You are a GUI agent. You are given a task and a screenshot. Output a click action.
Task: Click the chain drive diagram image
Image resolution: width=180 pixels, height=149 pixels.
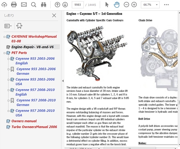[159, 59]
